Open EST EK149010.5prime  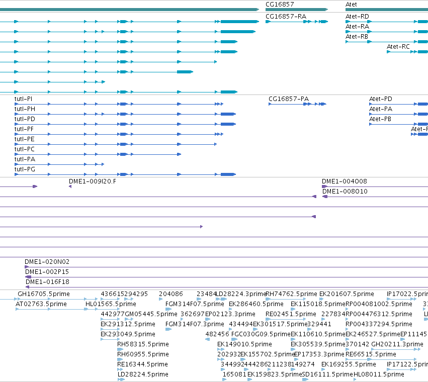pos(244,344)
